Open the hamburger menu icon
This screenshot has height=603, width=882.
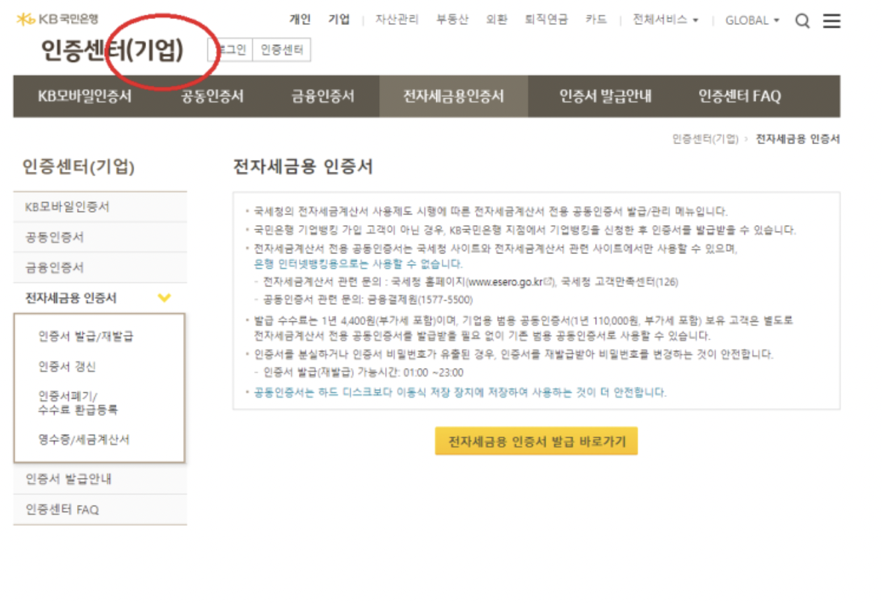[831, 20]
